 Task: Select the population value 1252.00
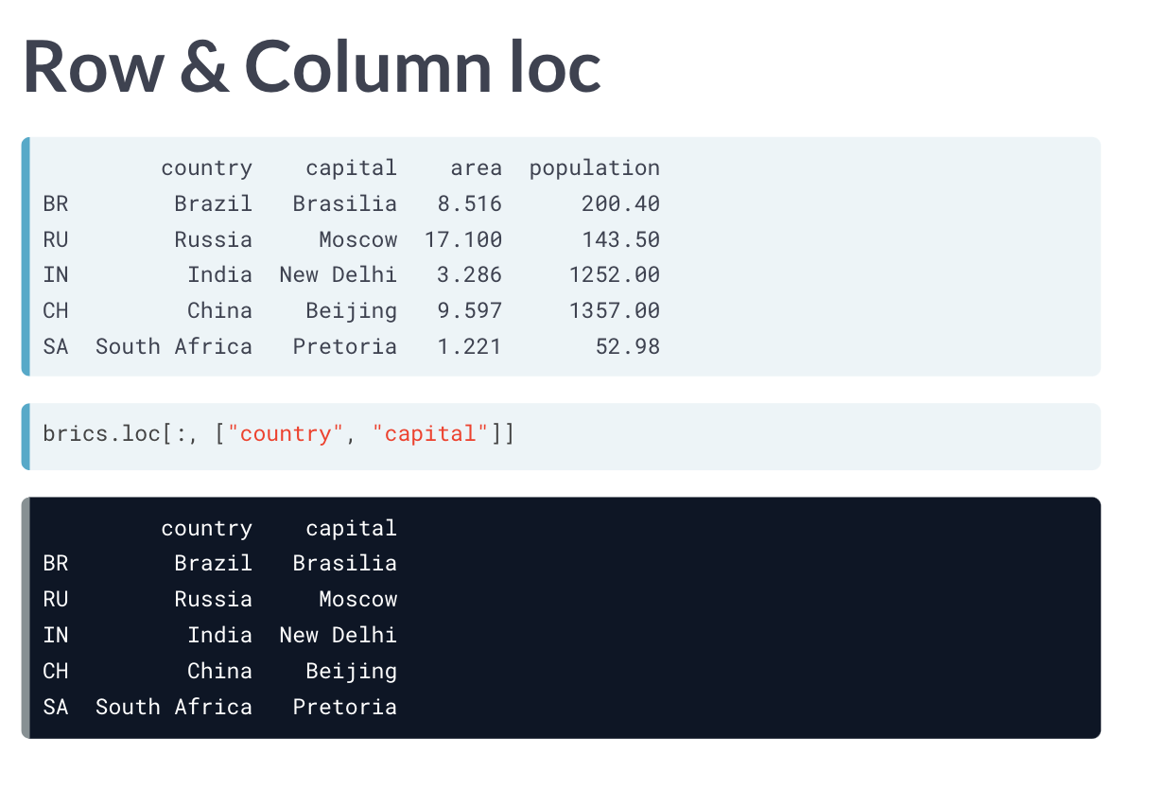coord(615,275)
